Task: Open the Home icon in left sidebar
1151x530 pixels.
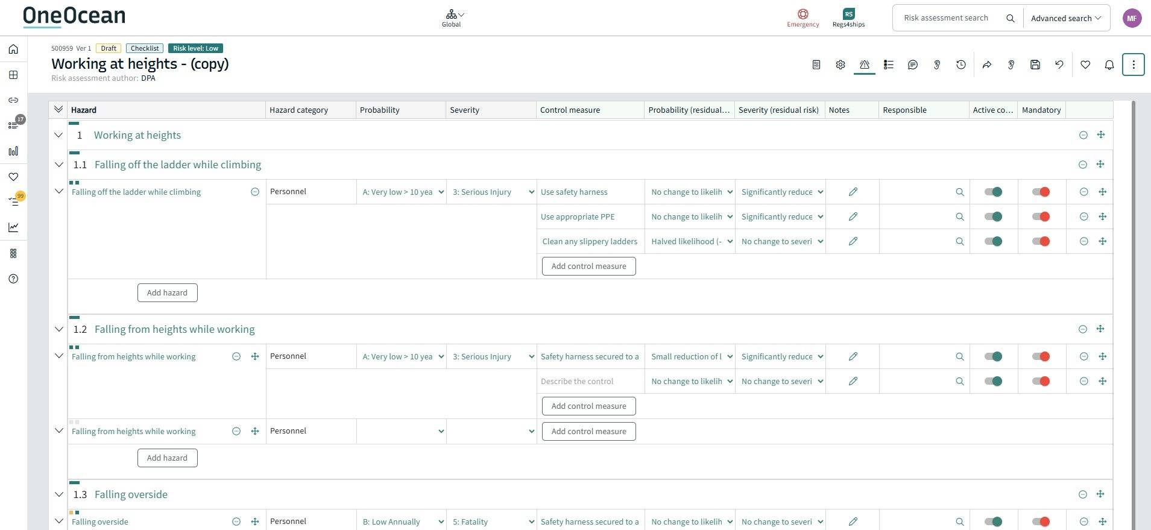Action: click(13, 49)
